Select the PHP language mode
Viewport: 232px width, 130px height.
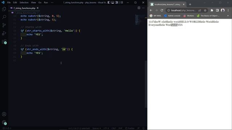[120, 128]
